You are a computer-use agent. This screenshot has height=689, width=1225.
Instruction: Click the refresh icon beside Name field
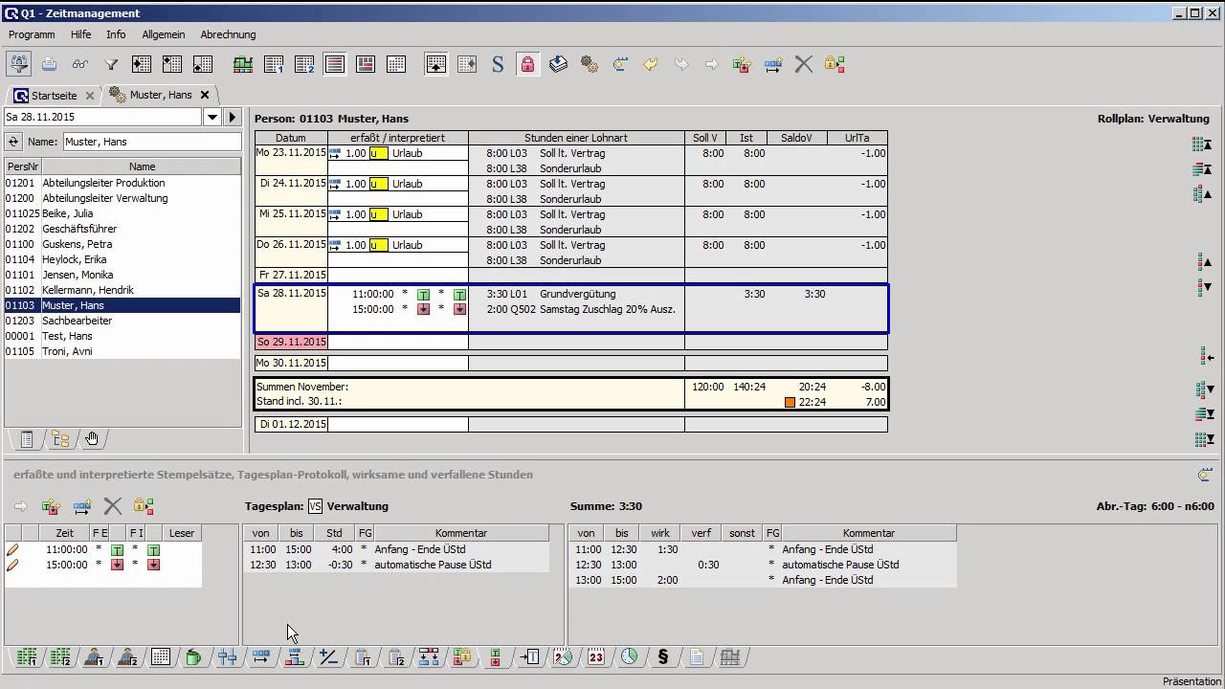click(12, 142)
